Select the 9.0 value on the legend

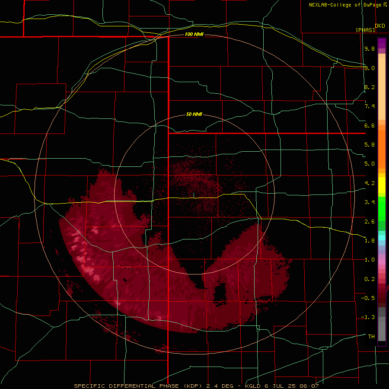(x=370, y=68)
